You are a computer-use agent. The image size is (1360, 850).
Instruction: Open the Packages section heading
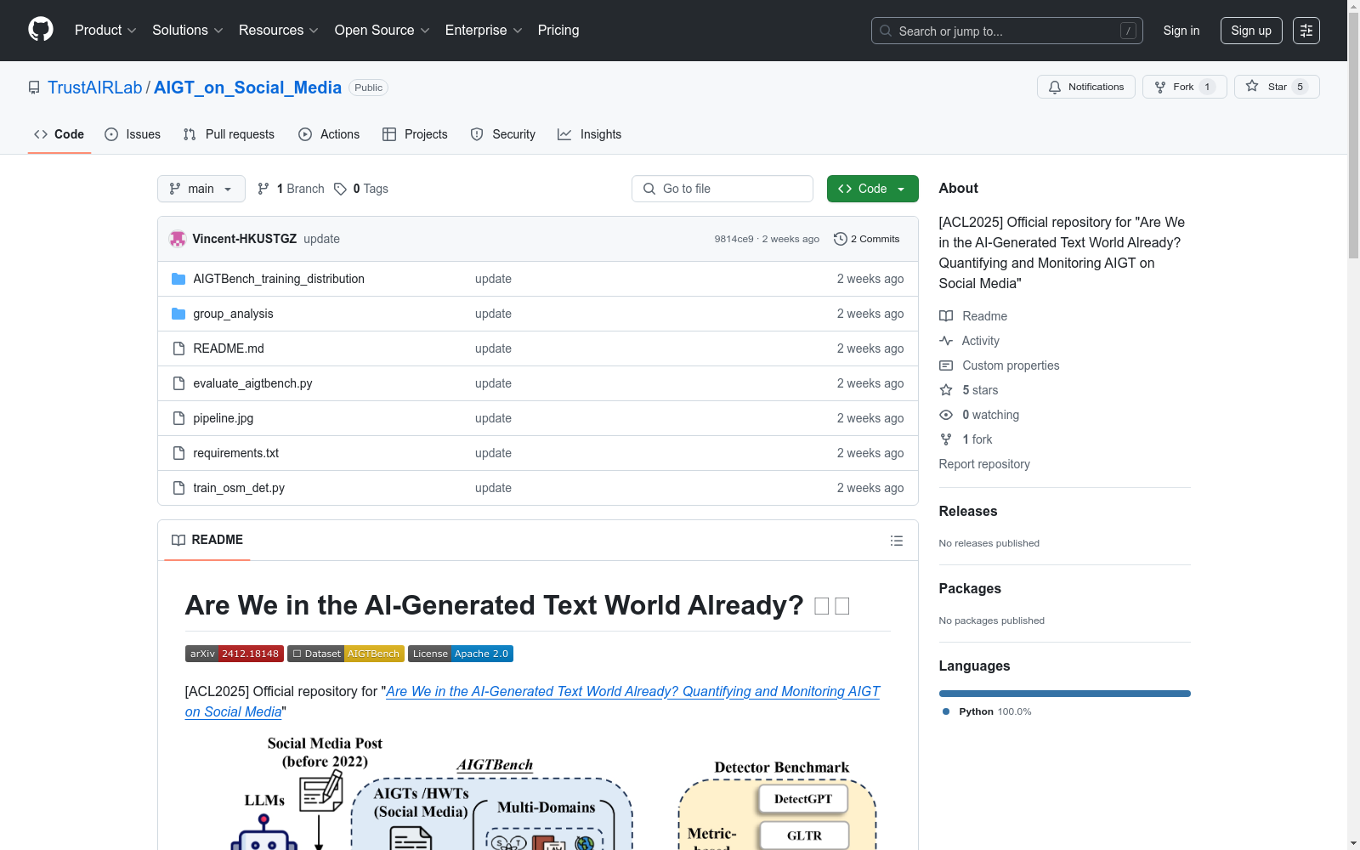pos(970,588)
